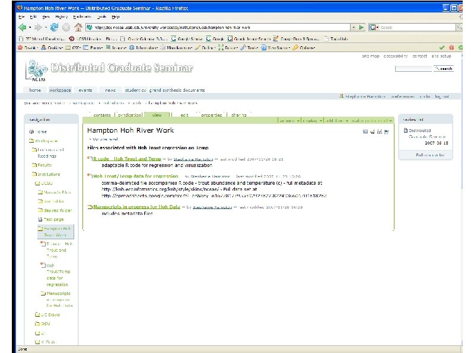Click the Google search box in the toolbar
Viewport: 471px width, 353px height.
[417, 27]
